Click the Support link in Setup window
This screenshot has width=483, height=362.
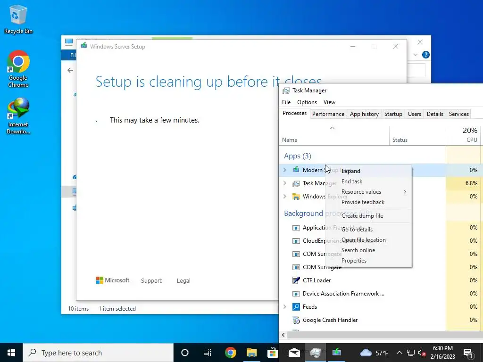coord(151,281)
